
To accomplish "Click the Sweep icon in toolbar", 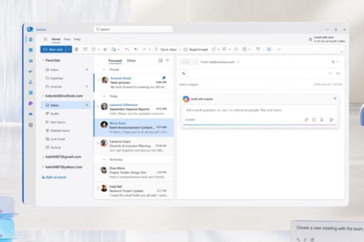I will (105, 49).
